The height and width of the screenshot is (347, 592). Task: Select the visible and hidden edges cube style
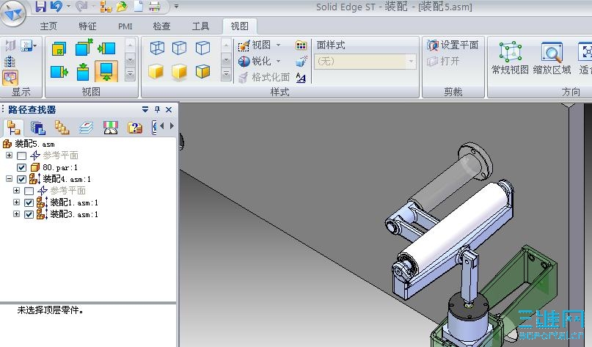[x=179, y=48]
